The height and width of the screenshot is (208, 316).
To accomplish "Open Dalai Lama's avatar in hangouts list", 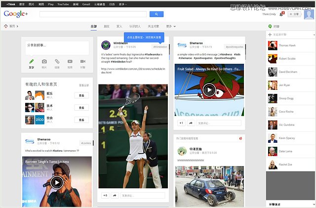I will tap(273, 151).
